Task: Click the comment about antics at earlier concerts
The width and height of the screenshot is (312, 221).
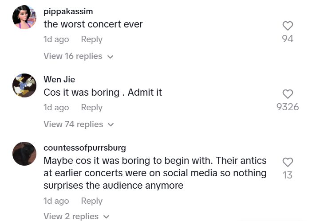Action: pos(155,173)
